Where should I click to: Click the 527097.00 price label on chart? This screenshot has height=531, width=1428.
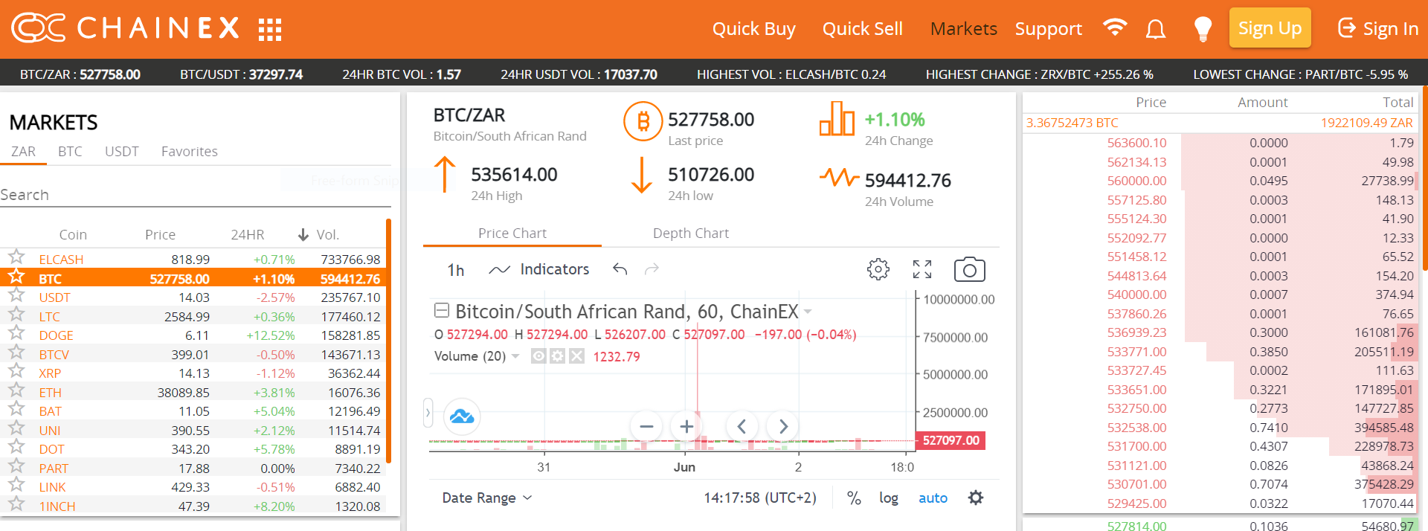[x=951, y=440]
